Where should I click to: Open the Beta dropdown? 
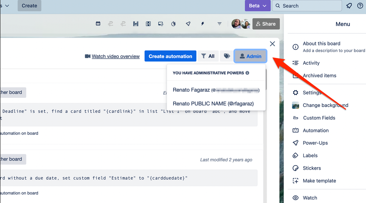tap(258, 5)
